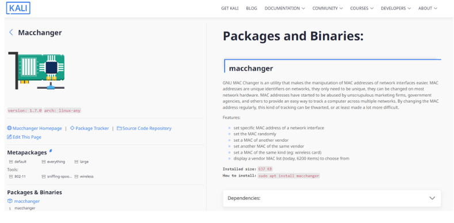Expand the ABOUT dropdown menu
The height and width of the screenshot is (223, 454).
click(428, 8)
